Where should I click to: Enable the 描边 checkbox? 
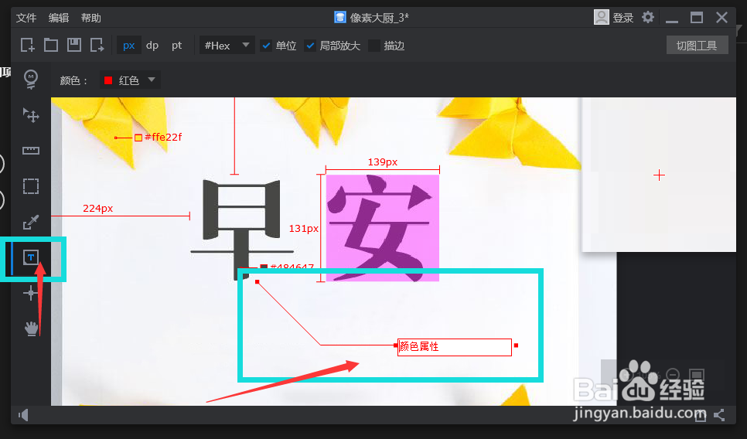coord(374,46)
